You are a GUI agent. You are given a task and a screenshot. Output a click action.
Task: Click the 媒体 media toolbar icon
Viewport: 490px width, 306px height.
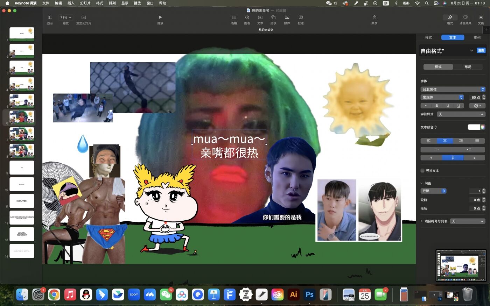click(x=287, y=17)
